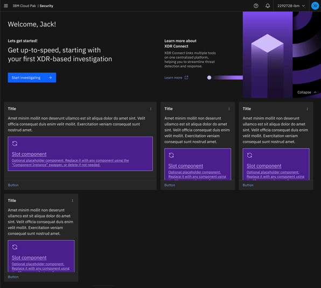
Task: Click Button link in middle top card footer
Action: pos(170,185)
